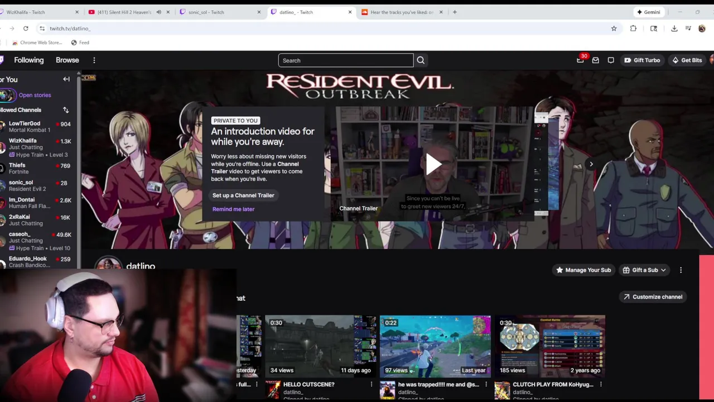The image size is (714, 402).
Task: Focus the Twitch search field
Action: click(346, 60)
